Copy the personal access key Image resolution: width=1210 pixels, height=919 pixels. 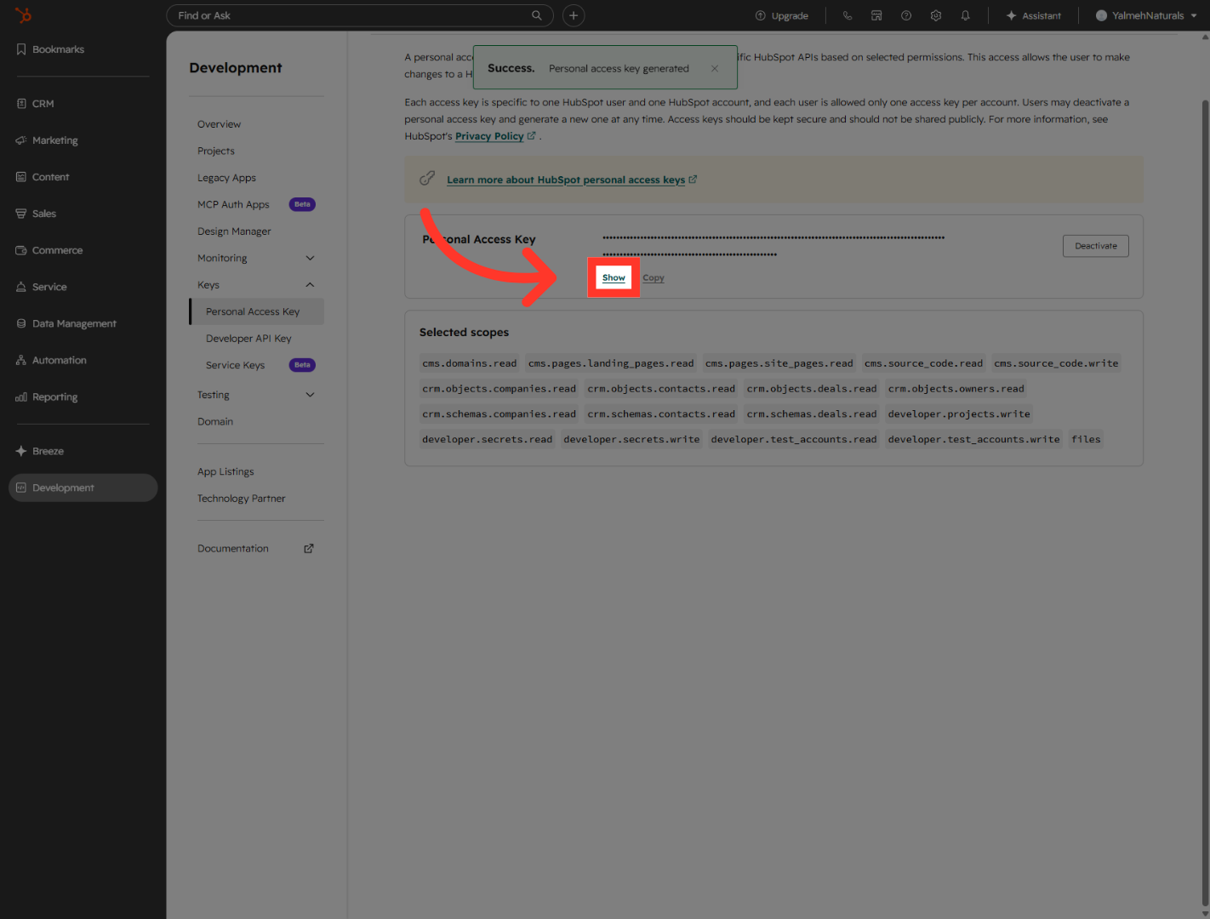[654, 277]
